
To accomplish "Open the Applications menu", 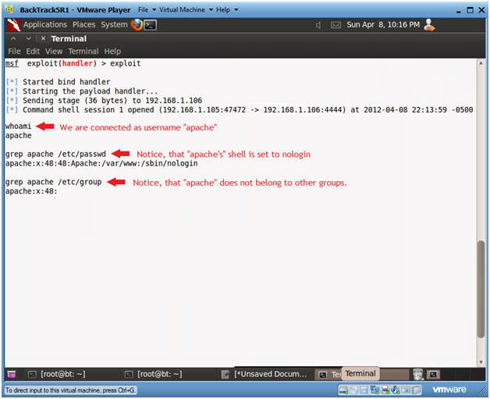I will coord(45,25).
